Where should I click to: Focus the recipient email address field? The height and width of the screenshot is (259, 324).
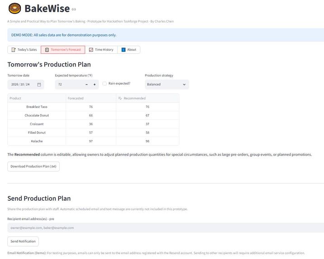click(166, 227)
